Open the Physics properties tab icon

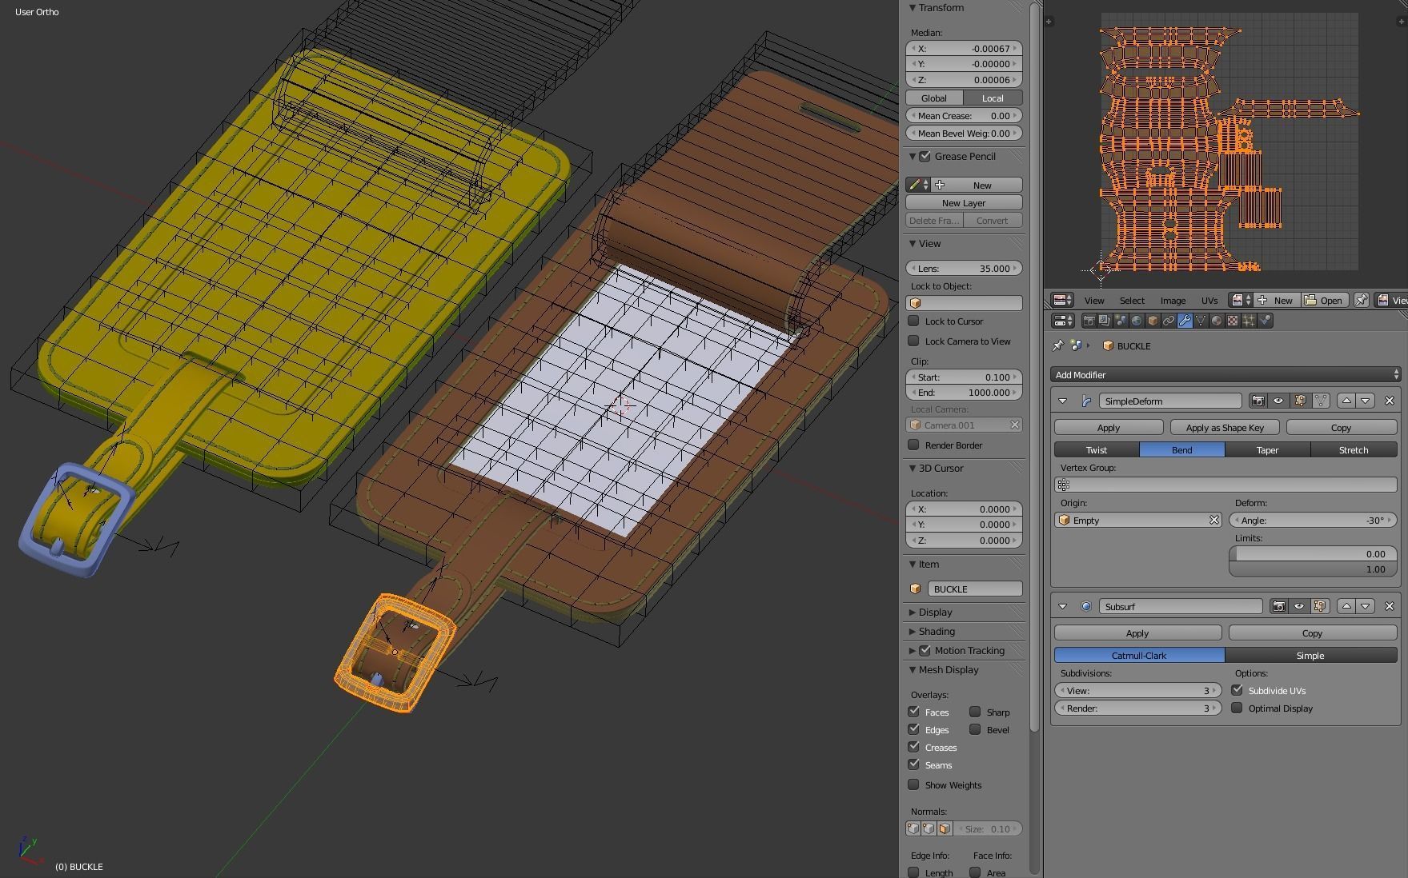coord(1265,321)
